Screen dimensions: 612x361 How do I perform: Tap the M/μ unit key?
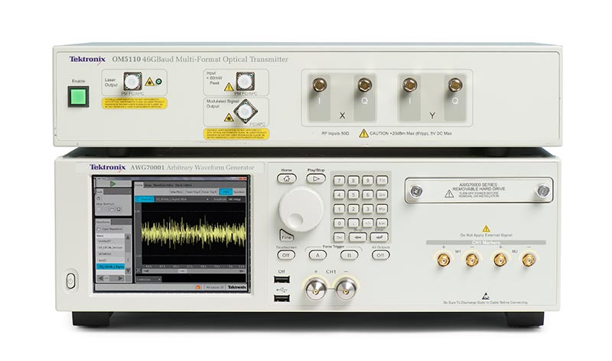382,209
